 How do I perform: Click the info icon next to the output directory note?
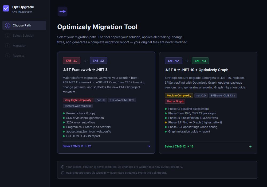point(62,167)
